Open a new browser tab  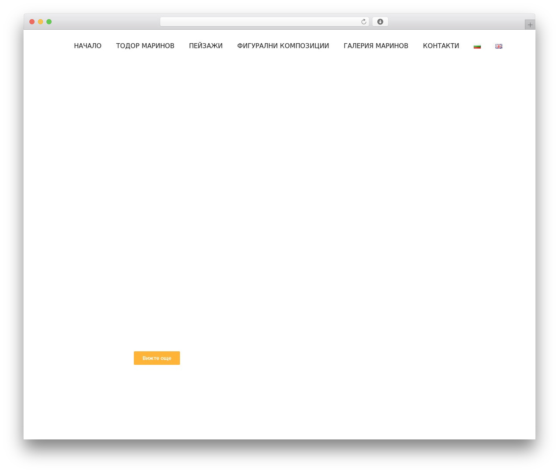point(530,25)
